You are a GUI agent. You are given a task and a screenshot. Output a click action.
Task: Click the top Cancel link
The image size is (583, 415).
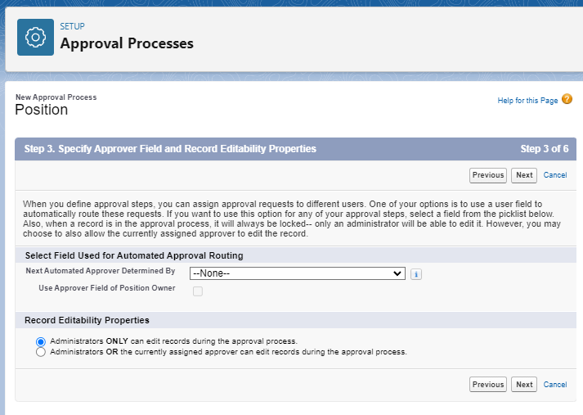pos(555,175)
